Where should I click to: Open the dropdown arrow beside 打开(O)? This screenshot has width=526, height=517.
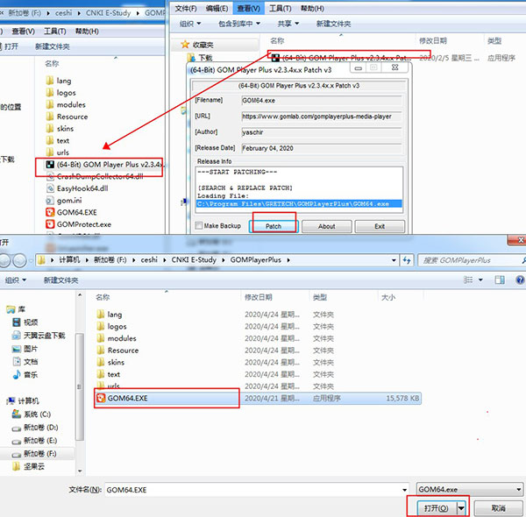click(x=461, y=508)
